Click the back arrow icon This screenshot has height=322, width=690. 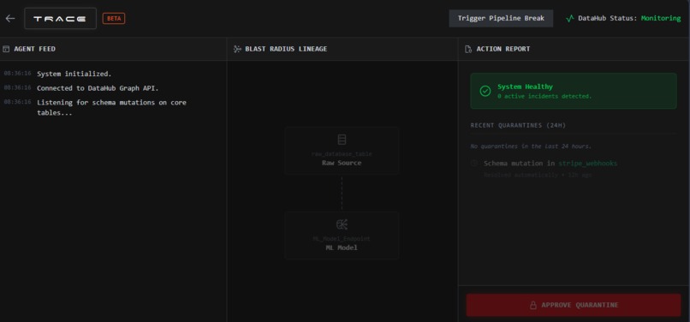tap(10, 19)
